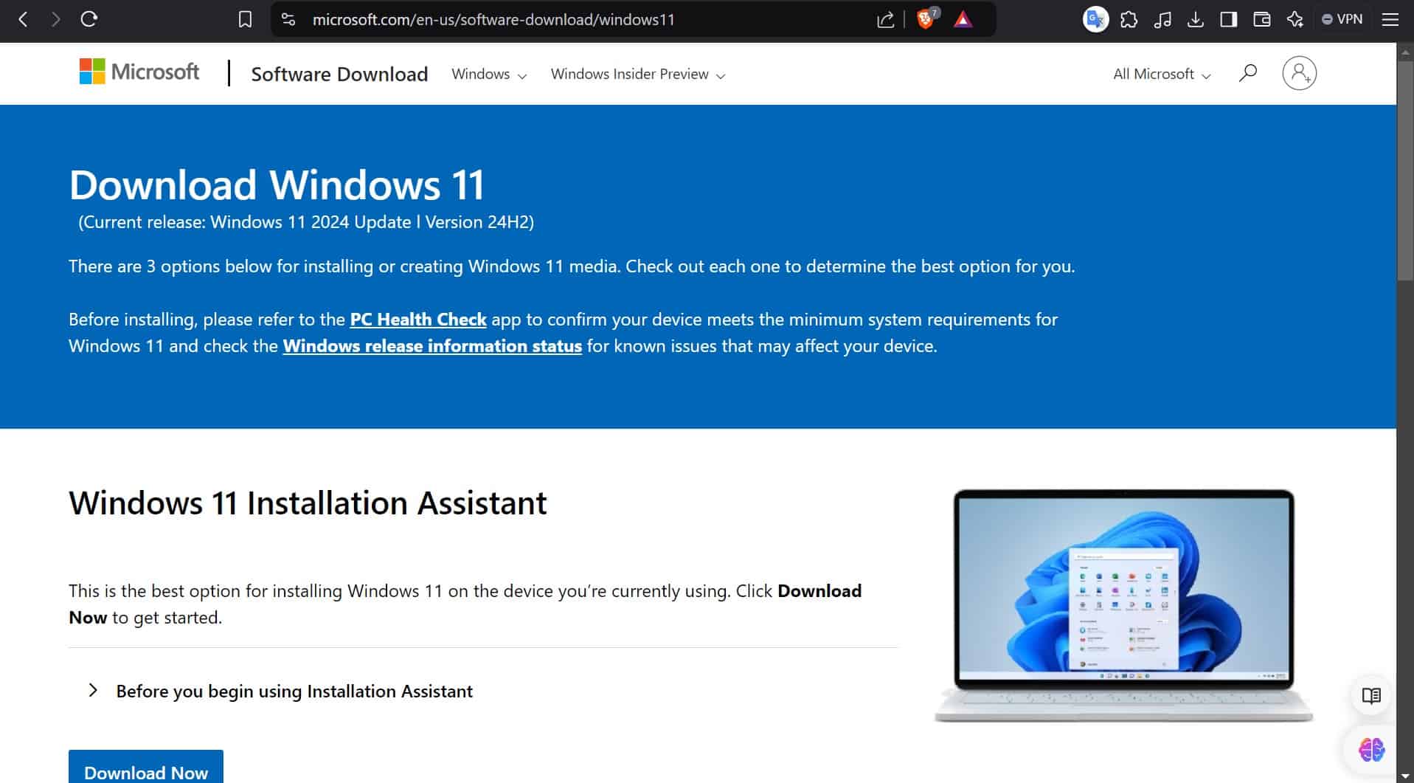Click inside the address bar
1414x783 pixels.
493,20
